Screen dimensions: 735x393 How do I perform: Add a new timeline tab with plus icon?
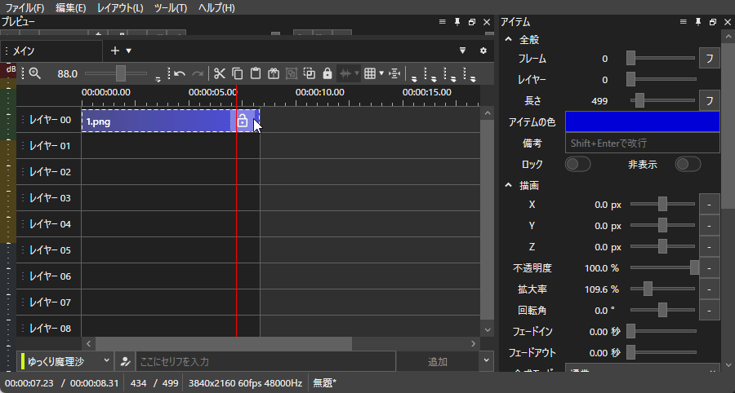(115, 51)
